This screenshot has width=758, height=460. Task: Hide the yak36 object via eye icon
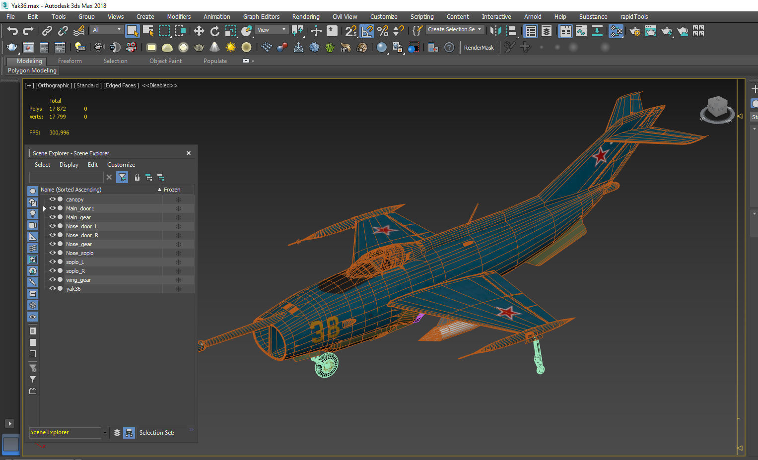[x=52, y=289]
